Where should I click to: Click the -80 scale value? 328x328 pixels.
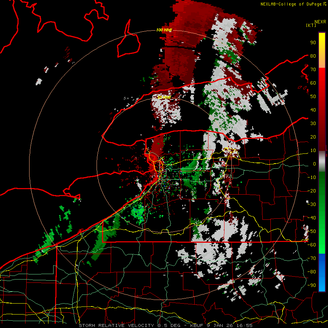[x=312, y=272]
